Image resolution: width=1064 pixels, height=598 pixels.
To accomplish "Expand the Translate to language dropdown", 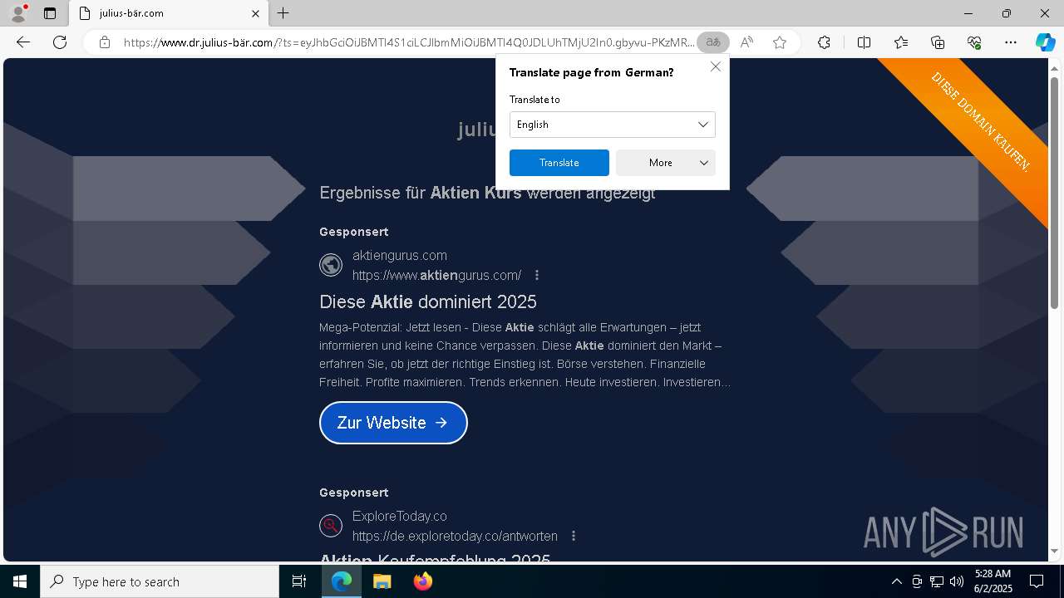I will pos(613,125).
